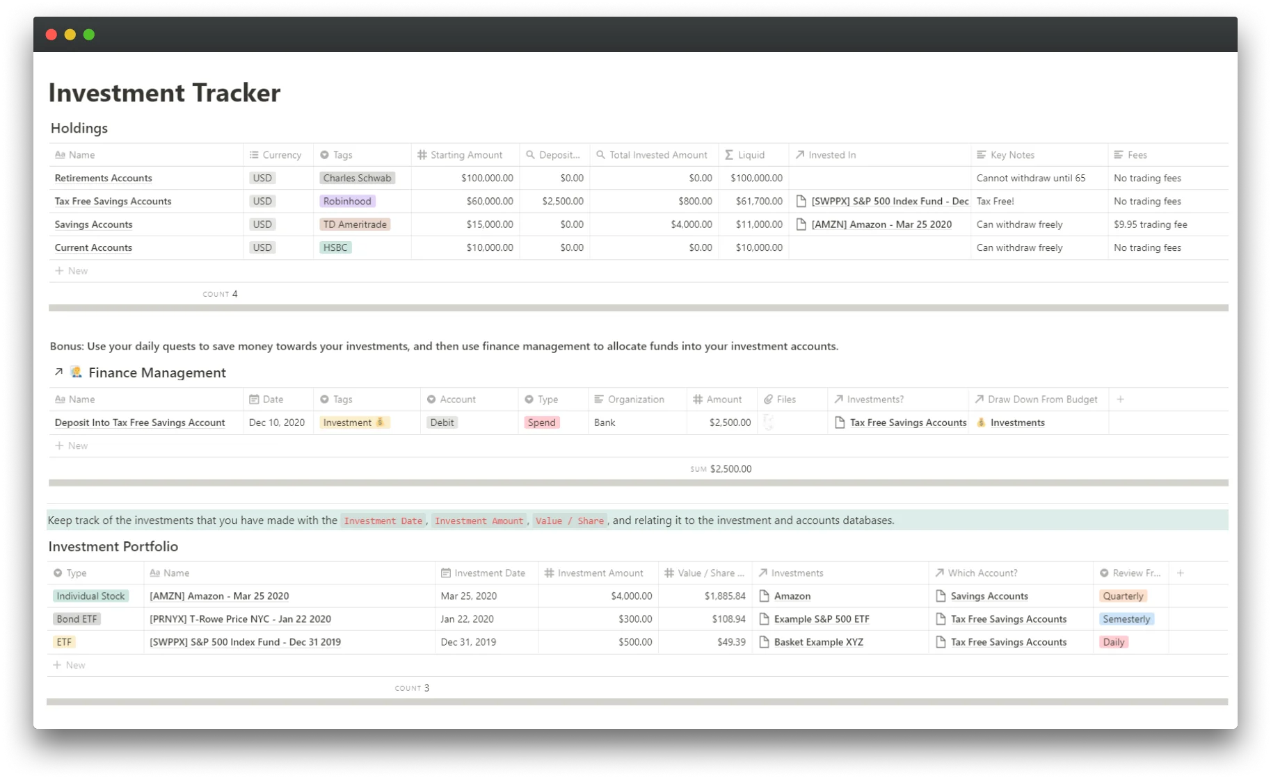Open page icon beside Basket Example XYZ
Screen dimensions: 1271x779
[764, 642]
